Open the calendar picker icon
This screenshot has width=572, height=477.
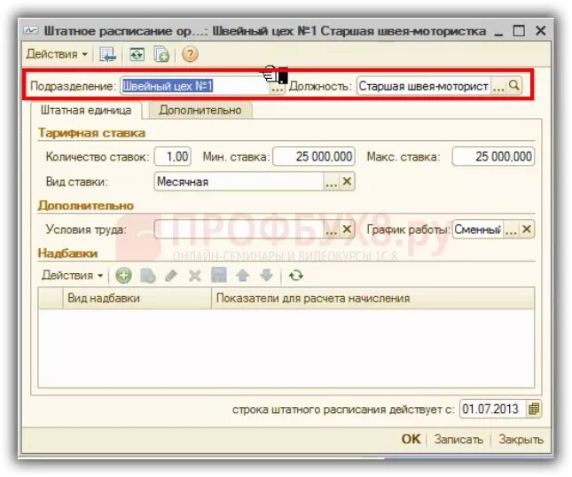pos(534,409)
